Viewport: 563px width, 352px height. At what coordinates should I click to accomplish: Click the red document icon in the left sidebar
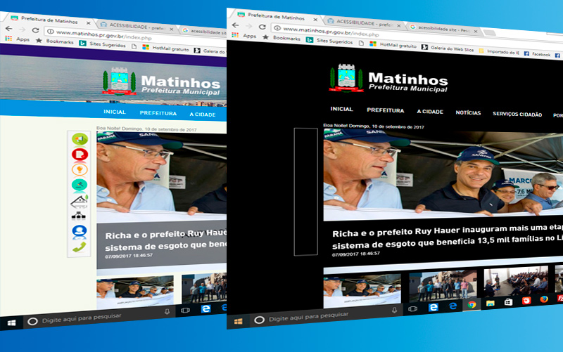point(80,154)
